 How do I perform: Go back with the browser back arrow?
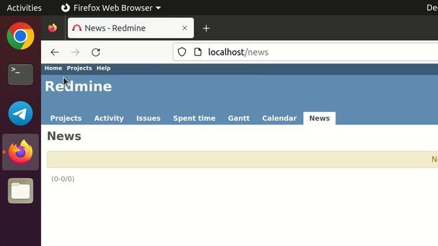(55, 52)
